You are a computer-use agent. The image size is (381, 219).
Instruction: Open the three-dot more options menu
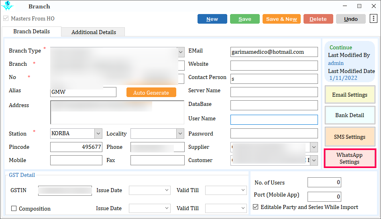click(x=373, y=19)
